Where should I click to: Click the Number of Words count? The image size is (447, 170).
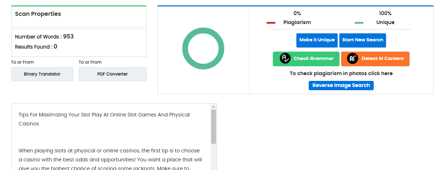[x=68, y=37]
